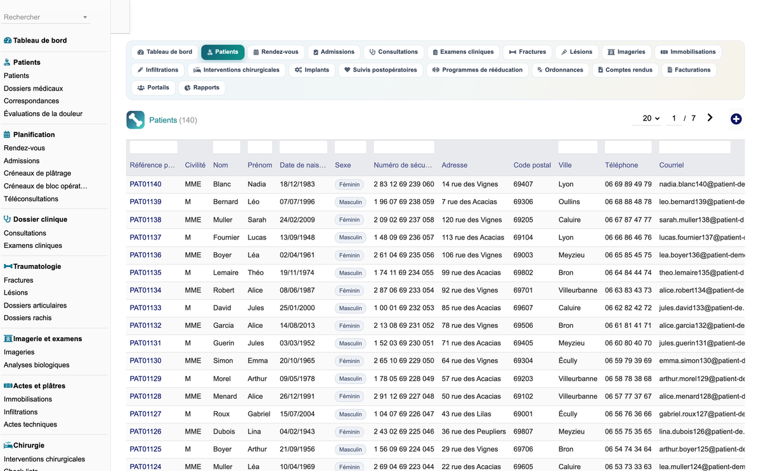761x471 pixels.
Task: Click the Nom column filter field
Action: [226, 147]
